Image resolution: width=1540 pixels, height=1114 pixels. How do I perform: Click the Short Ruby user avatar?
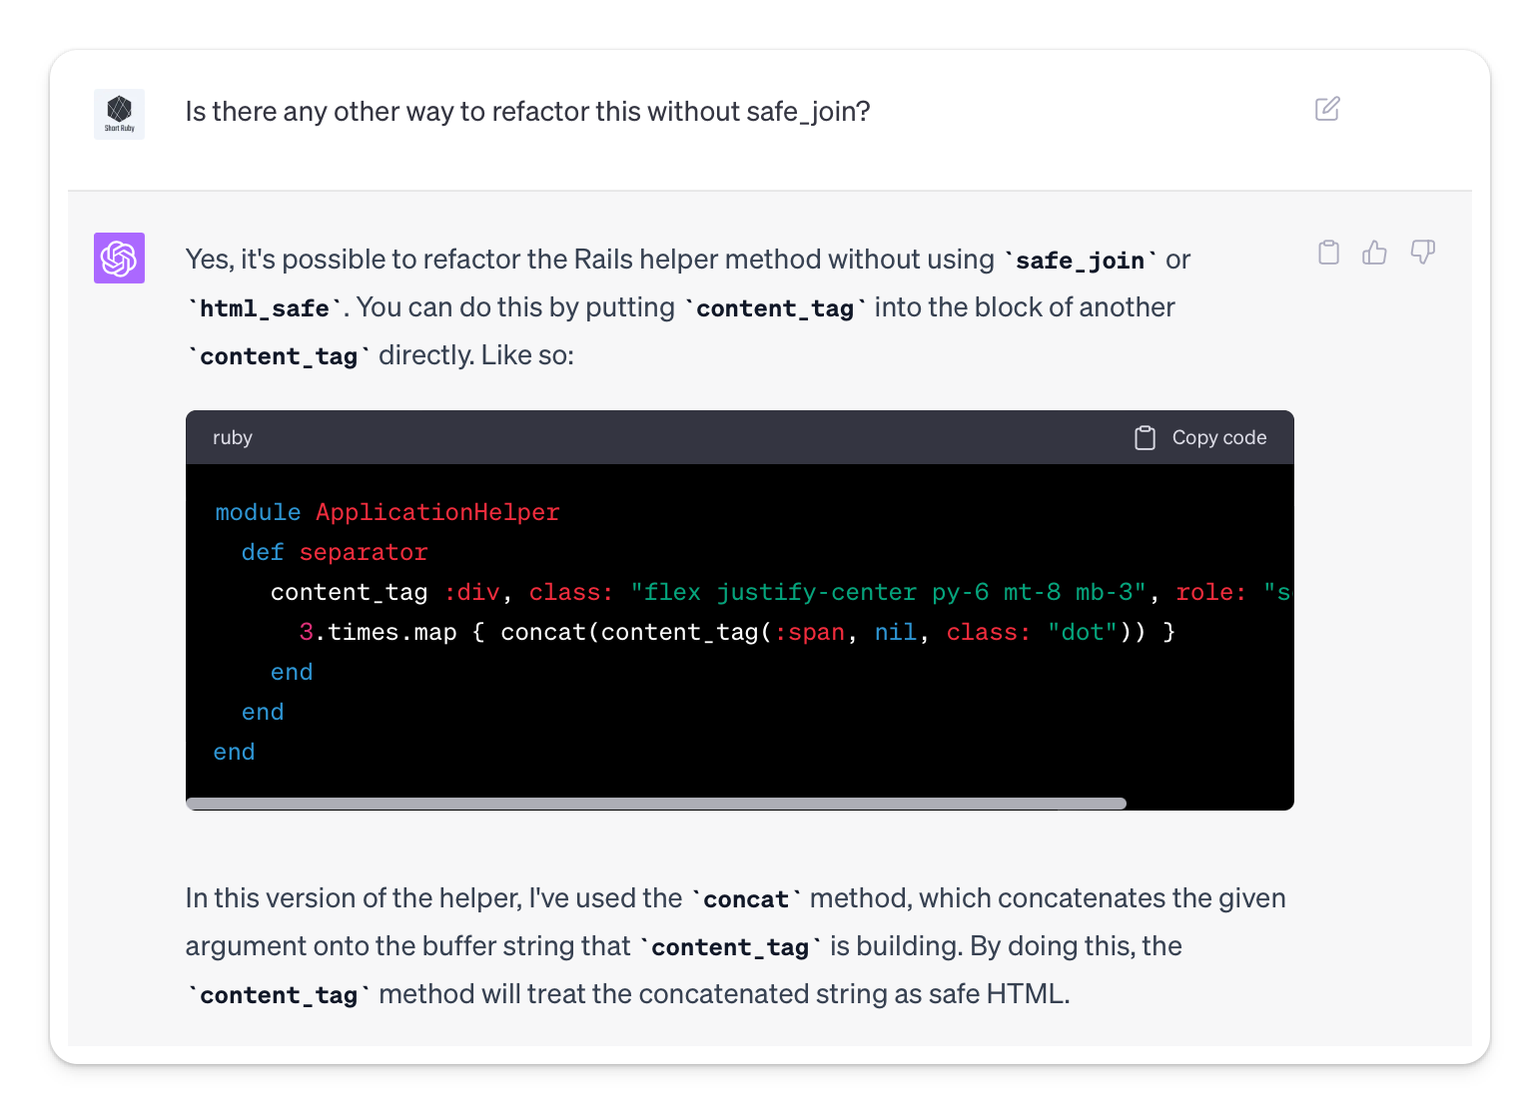pos(119,114)
